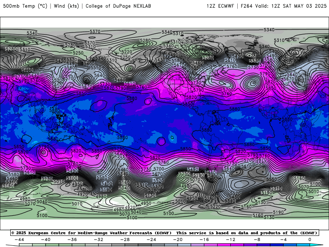Click the -36 color scale label

(x=72, y=240)
